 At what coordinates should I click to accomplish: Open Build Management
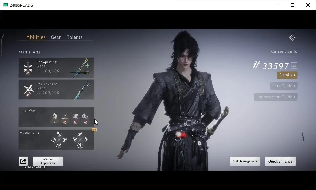[x=245, y=161]
